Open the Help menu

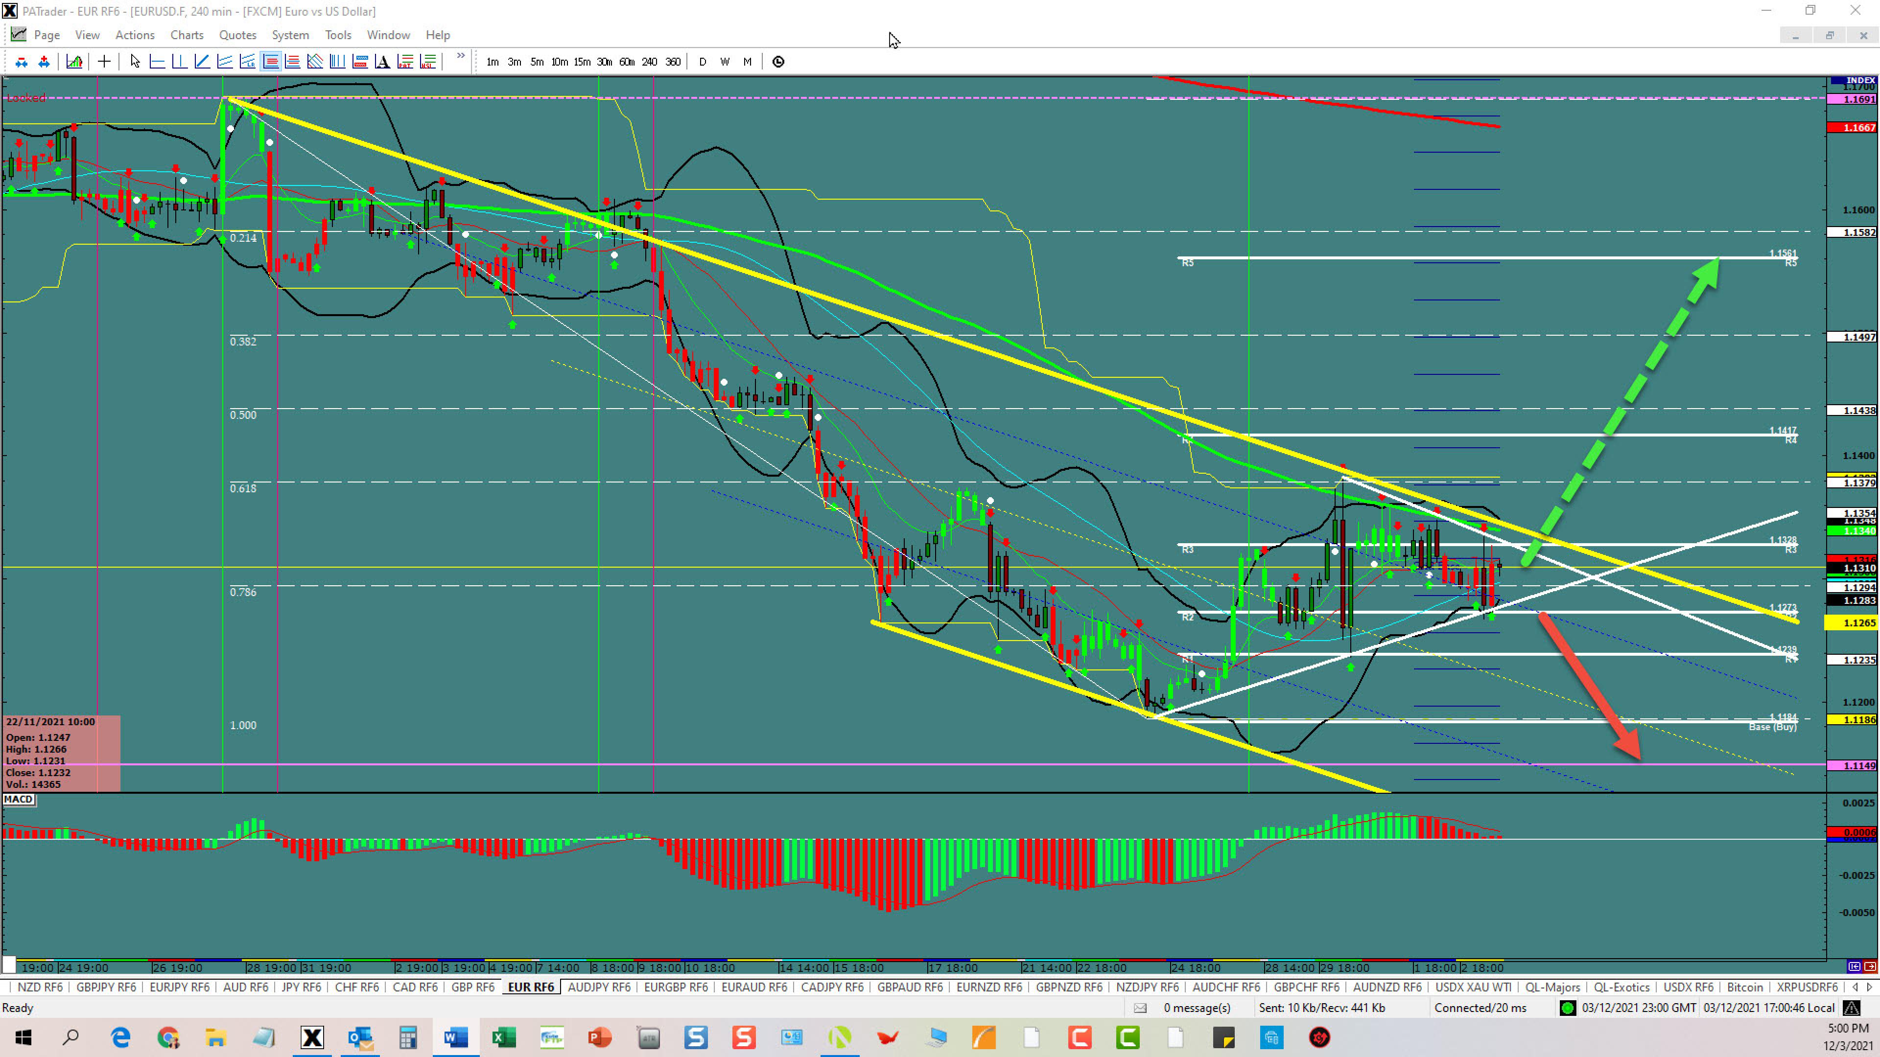click(x=438, y=35)
